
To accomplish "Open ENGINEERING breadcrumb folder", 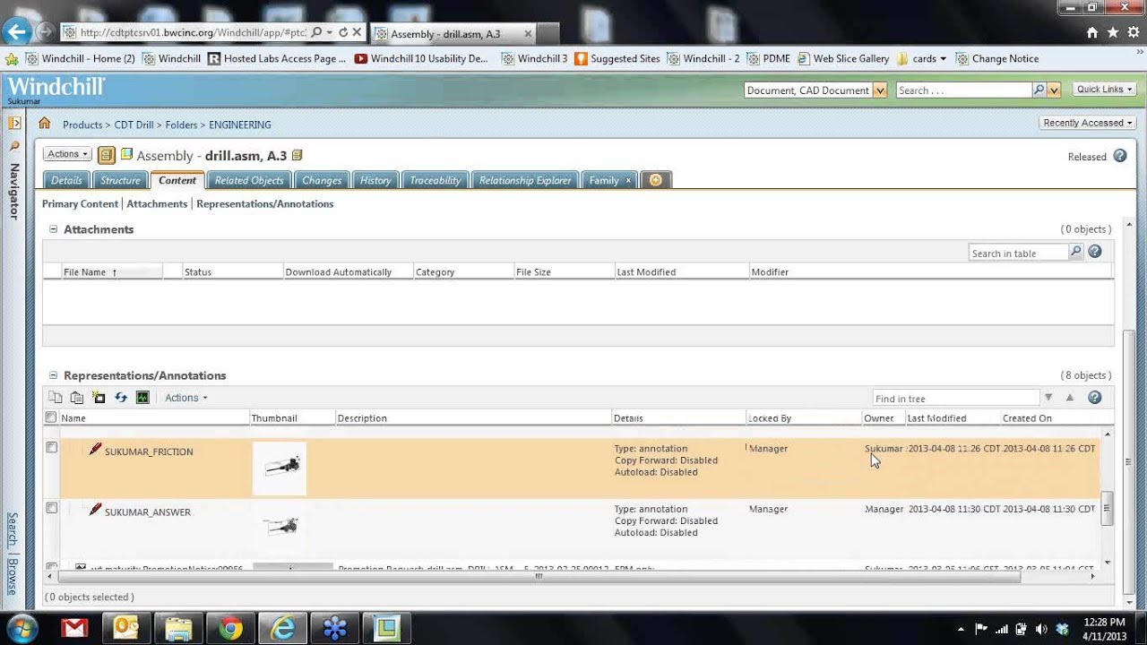I will pyautogui.click(x=239, y=125).
